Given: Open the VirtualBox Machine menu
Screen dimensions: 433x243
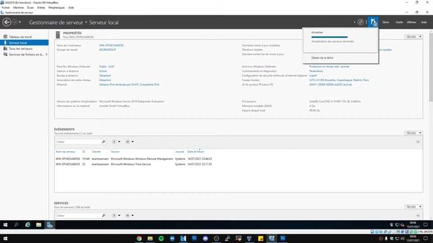Looking at the screenshot, I should pos(18,7).
